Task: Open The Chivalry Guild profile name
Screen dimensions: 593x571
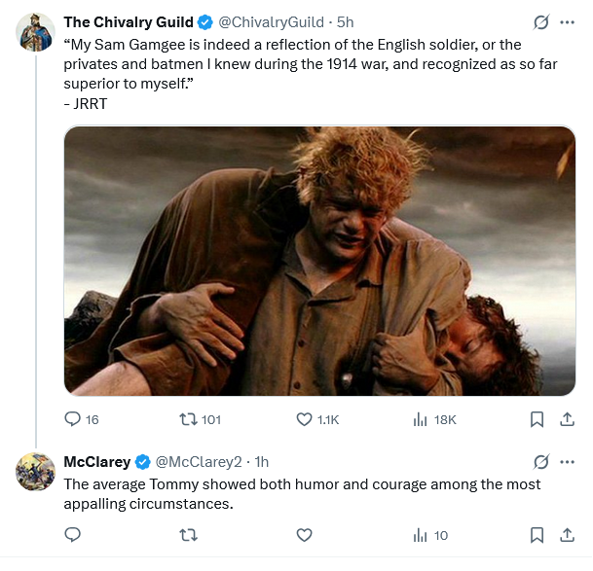Action: point(129,22)
